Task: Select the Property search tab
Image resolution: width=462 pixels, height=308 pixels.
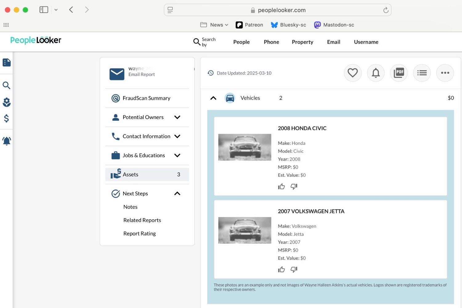Action: 302,42
